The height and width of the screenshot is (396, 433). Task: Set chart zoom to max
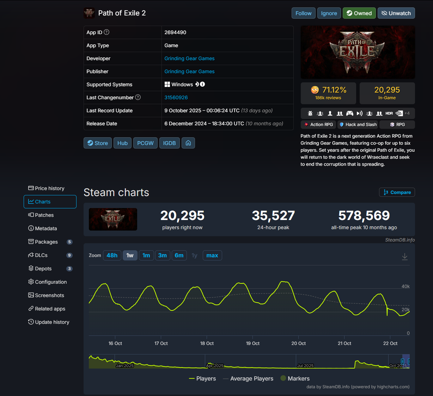click(x=212, y=256)
